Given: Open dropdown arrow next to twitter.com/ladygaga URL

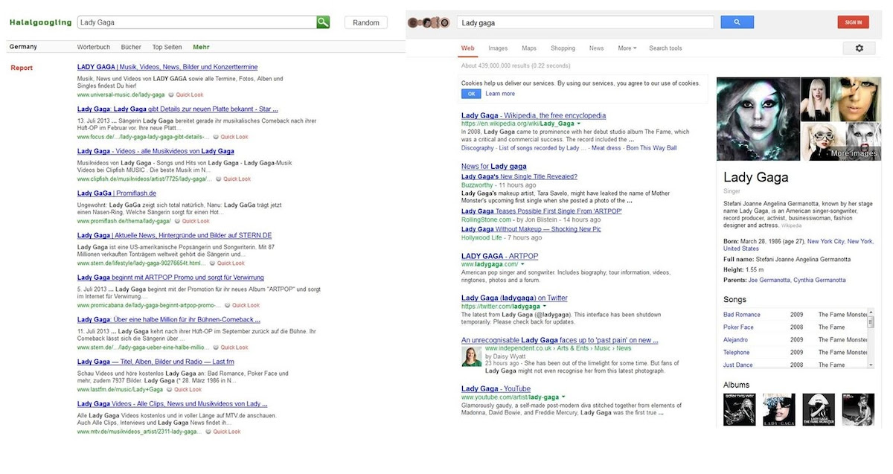Looking at the screenshot, I should point(545,306).
